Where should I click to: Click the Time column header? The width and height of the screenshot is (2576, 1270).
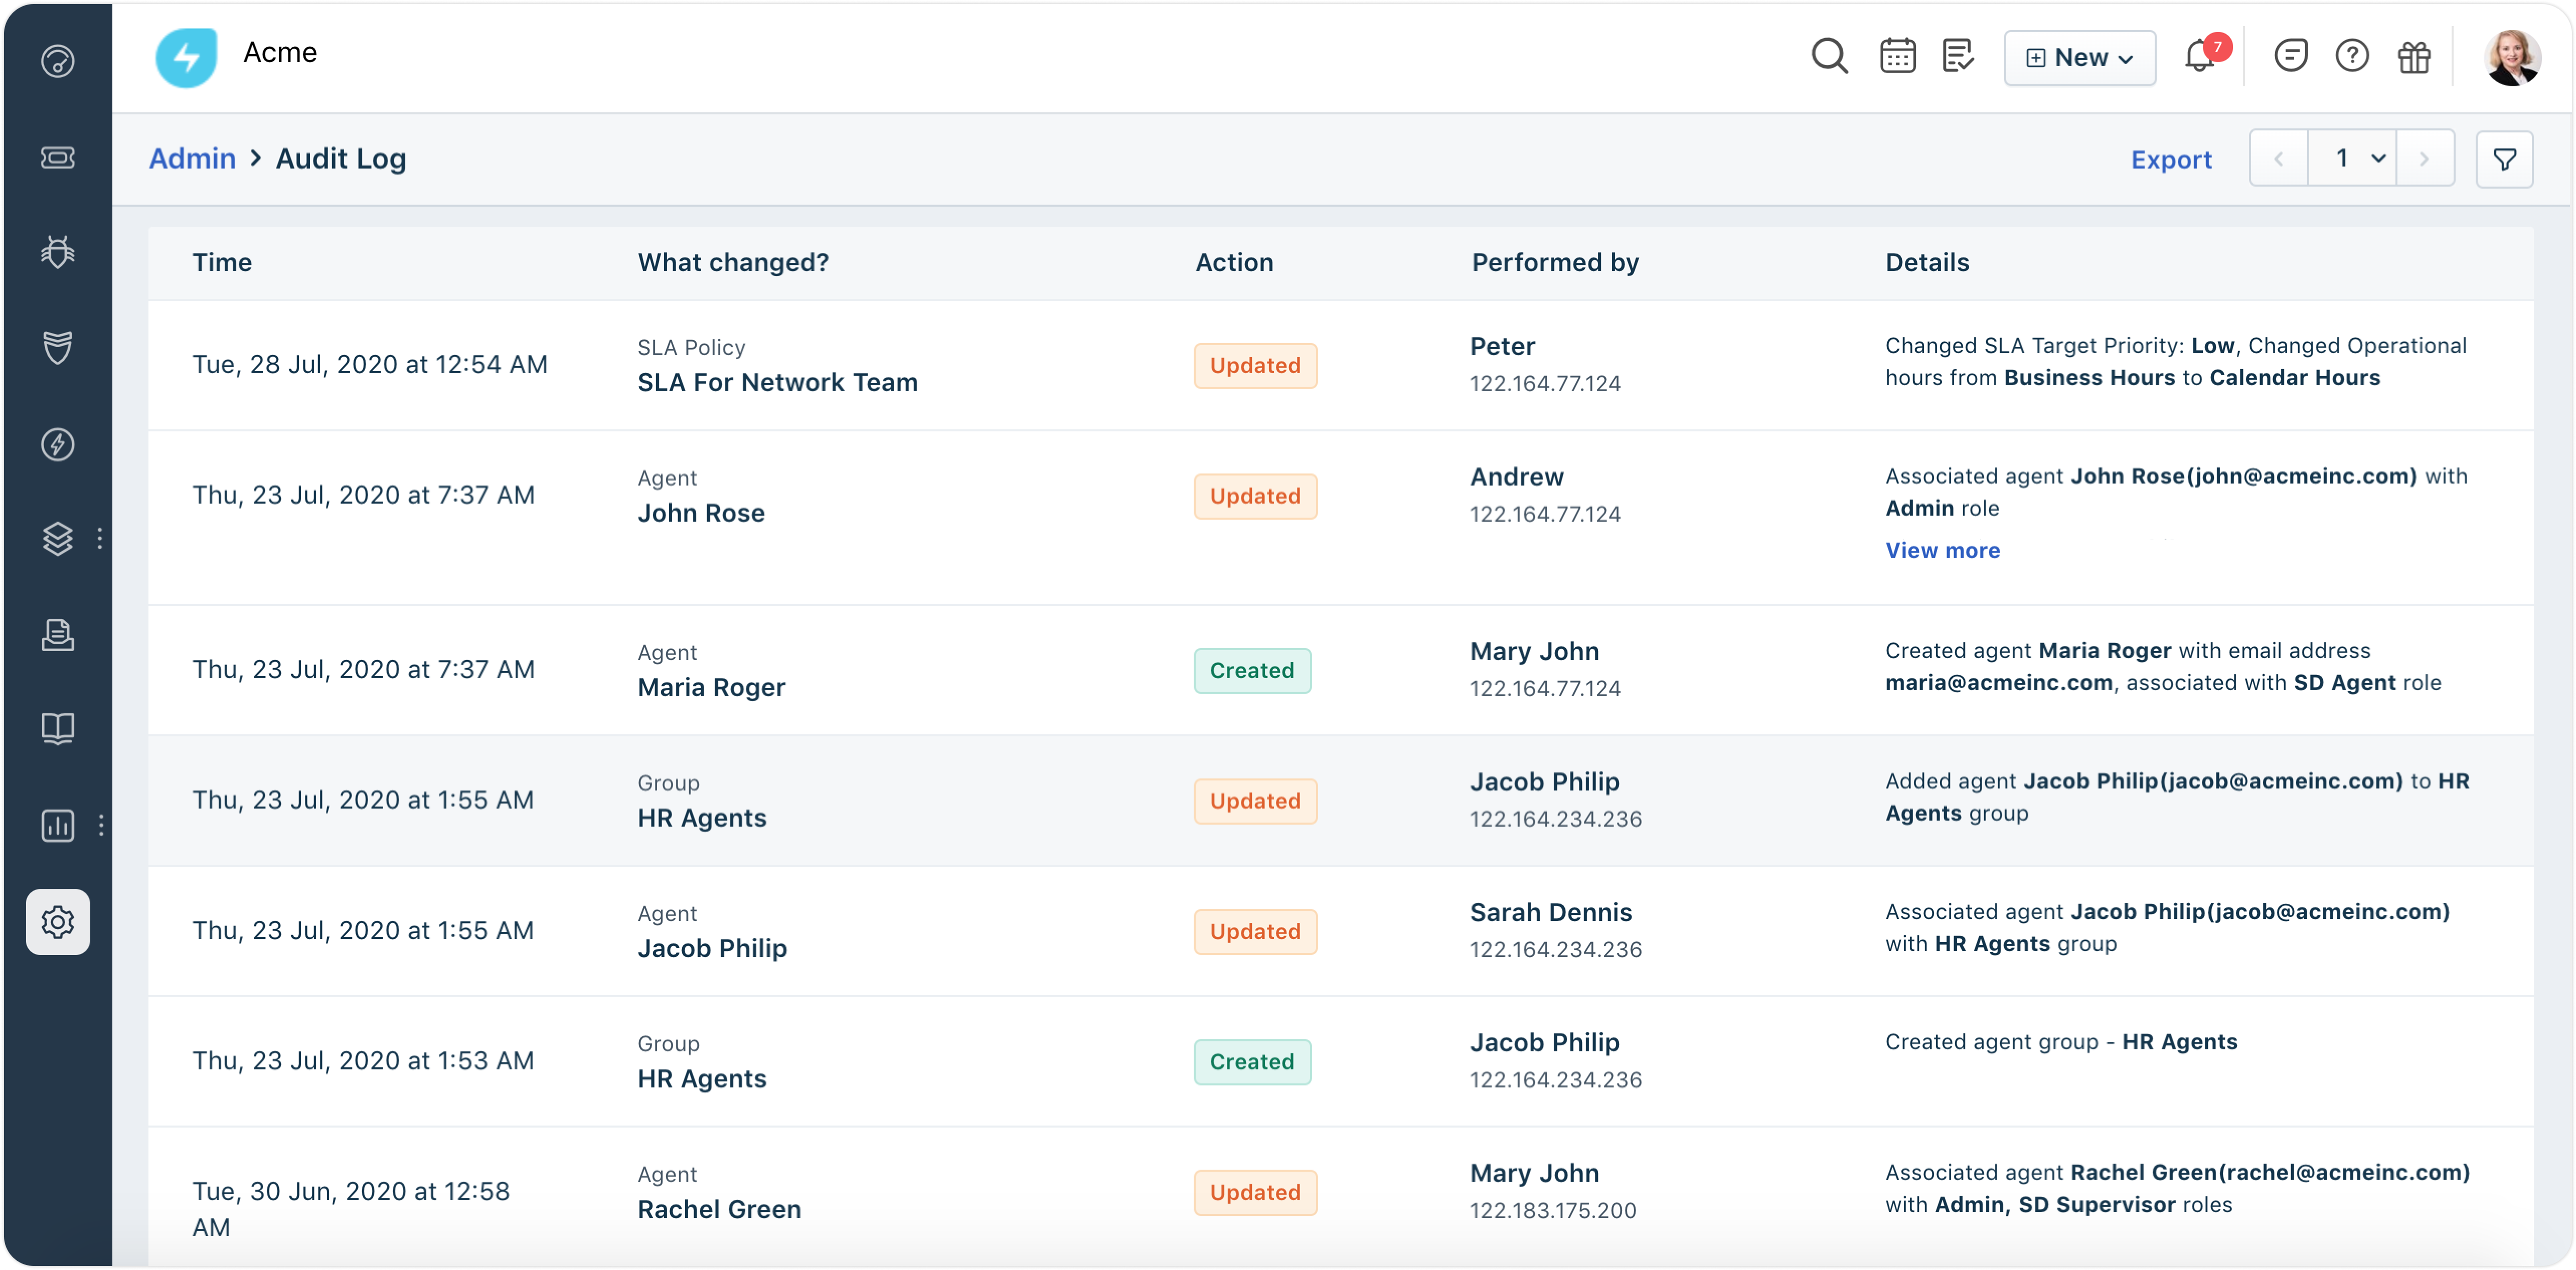222,262
